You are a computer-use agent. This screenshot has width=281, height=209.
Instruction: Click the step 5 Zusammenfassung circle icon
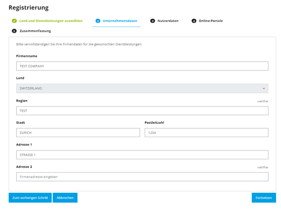[14, 31]
